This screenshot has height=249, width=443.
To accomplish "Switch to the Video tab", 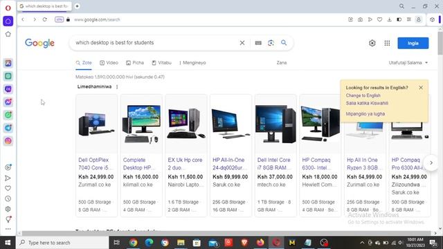I will 109,63.
